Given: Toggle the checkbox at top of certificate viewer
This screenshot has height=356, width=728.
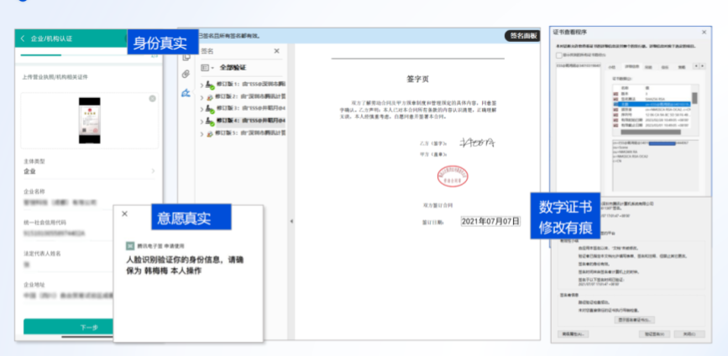Looking at the screenshot, I should click(558, 54).
